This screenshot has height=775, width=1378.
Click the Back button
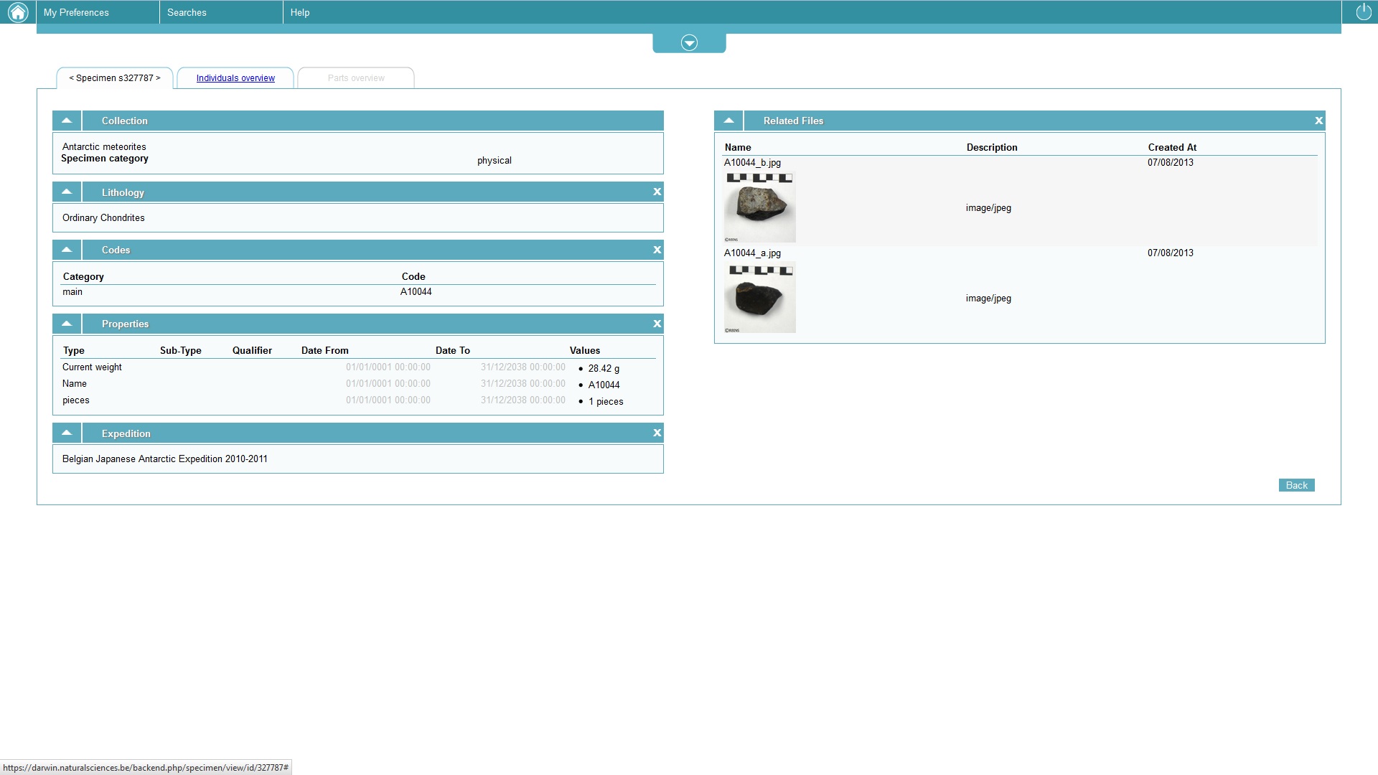click(1296, 485)
